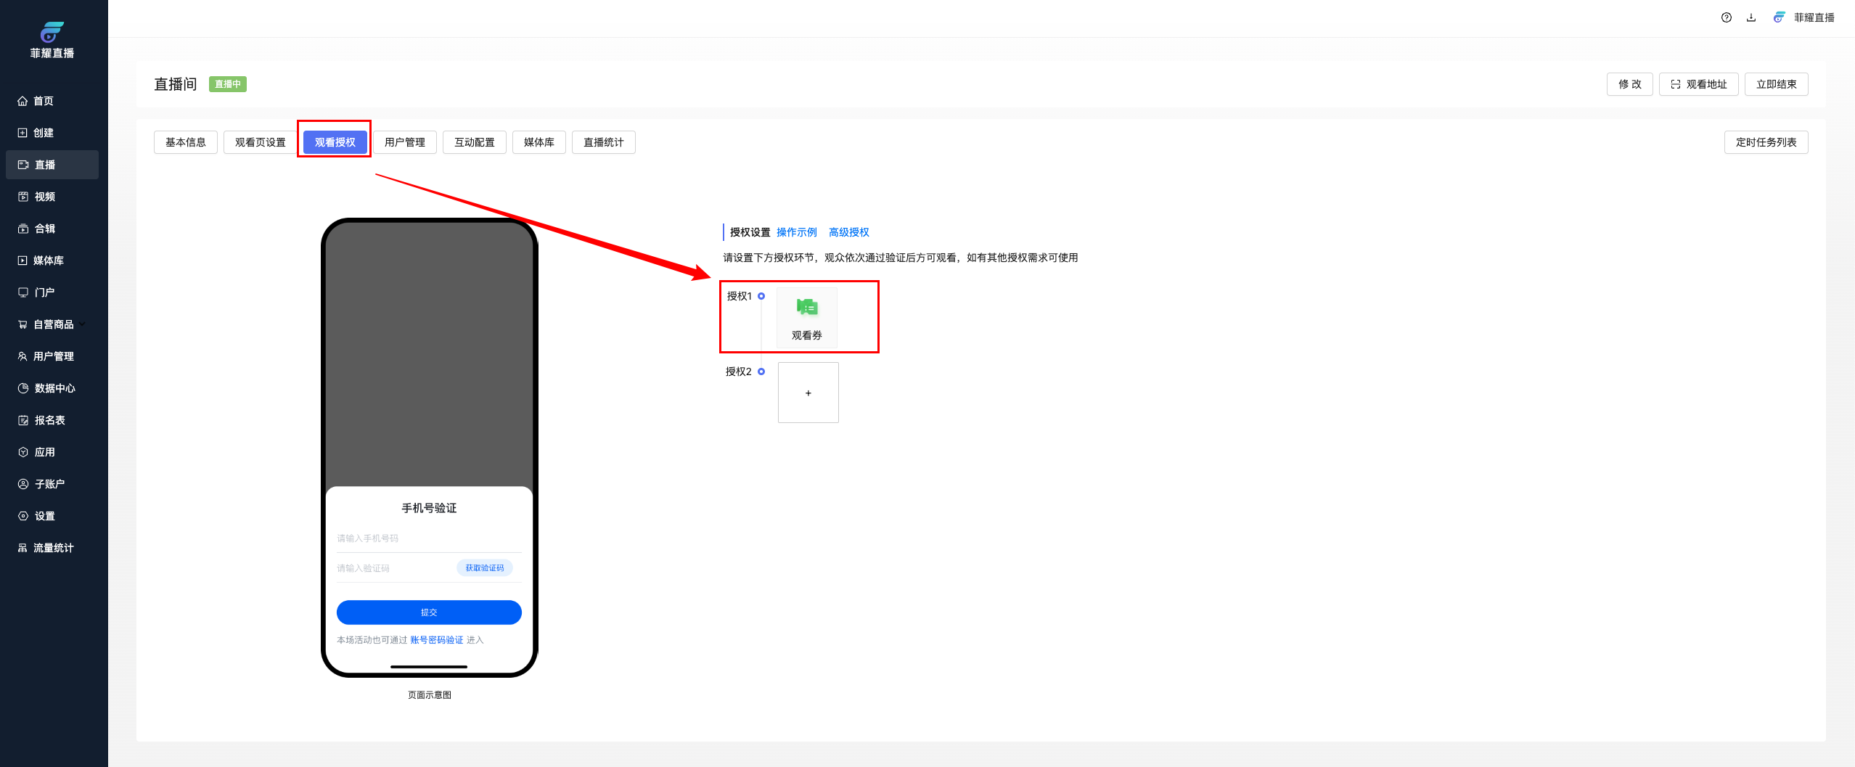This screenshot has width=1855, height=767.
Task: Click the download icon in top bar
Action: point(1751,17)
